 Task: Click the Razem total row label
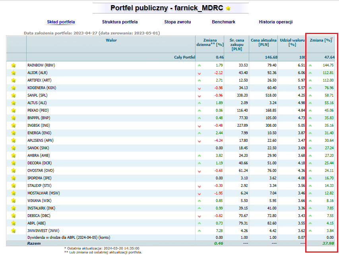[34, 244]
